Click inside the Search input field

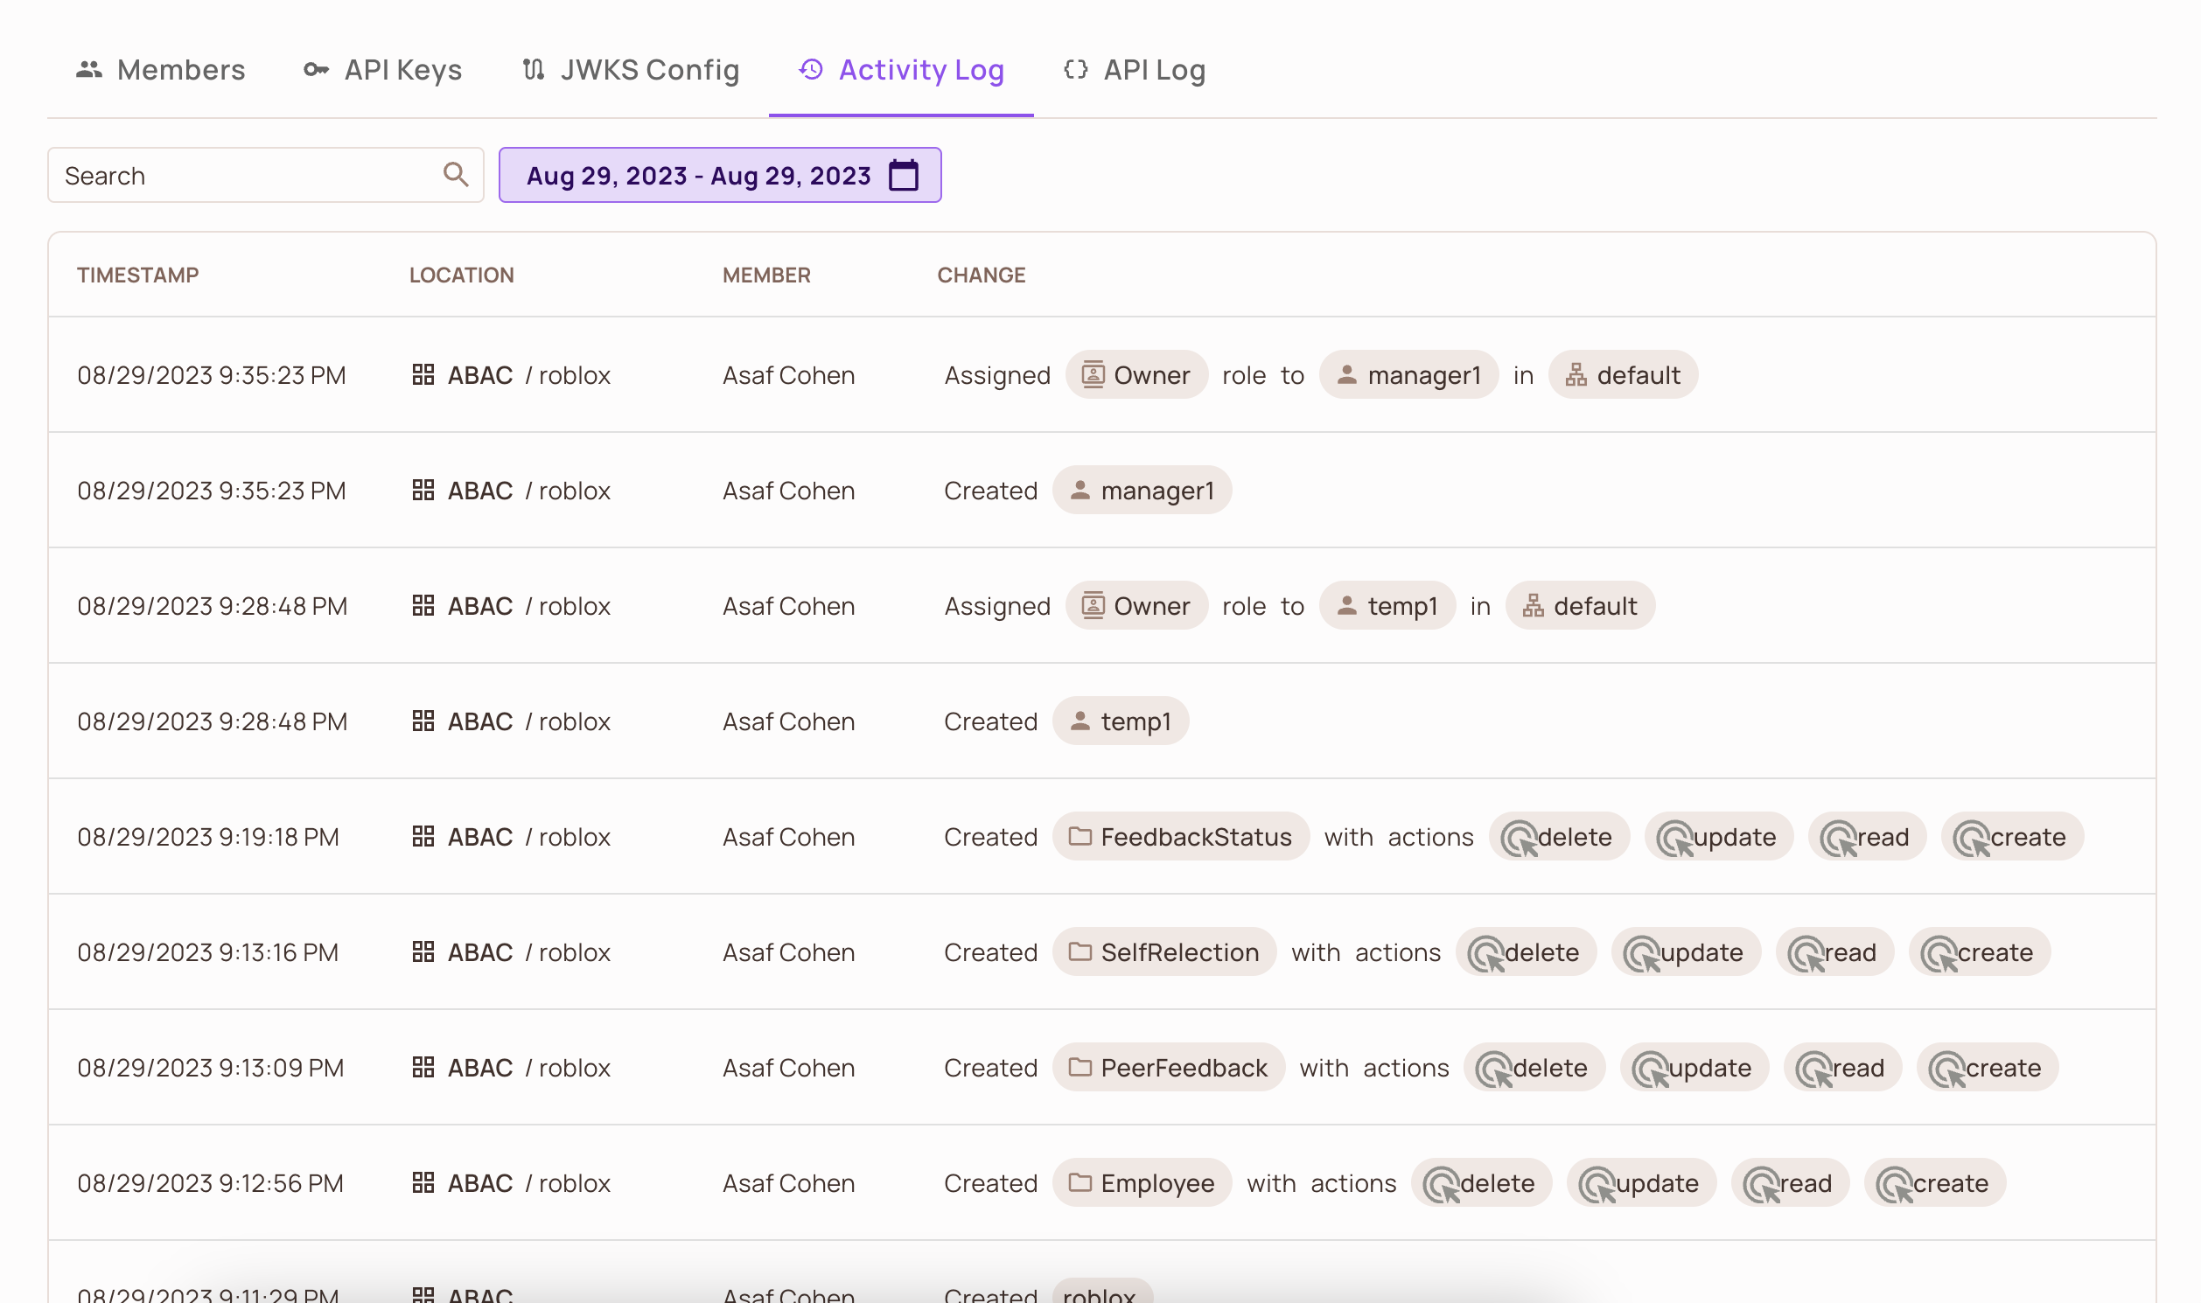coord(220,175)
